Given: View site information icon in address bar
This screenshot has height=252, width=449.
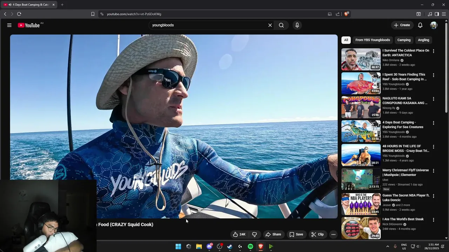Looking at the screenshot, I should coord(102,14).
